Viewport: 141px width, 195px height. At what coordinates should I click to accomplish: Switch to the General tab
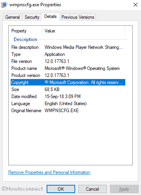tap(13, 17)
